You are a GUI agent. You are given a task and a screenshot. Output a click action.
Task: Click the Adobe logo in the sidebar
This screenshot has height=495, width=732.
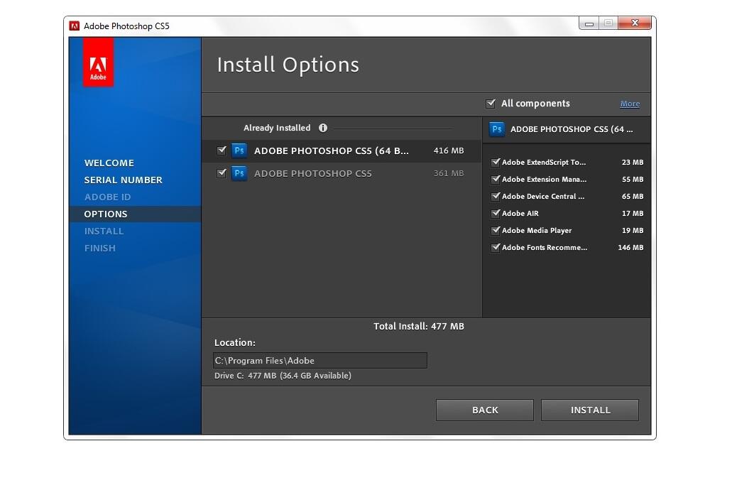pyautogui.click(x=98, y=62)
